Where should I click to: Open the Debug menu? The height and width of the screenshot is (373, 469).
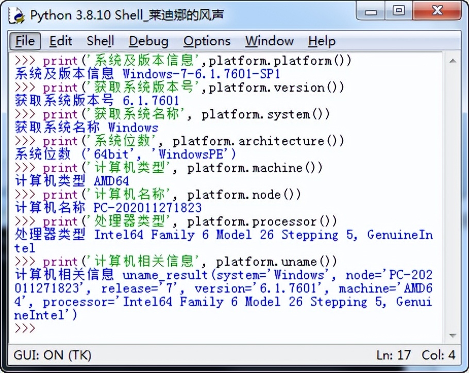(147, 41)
